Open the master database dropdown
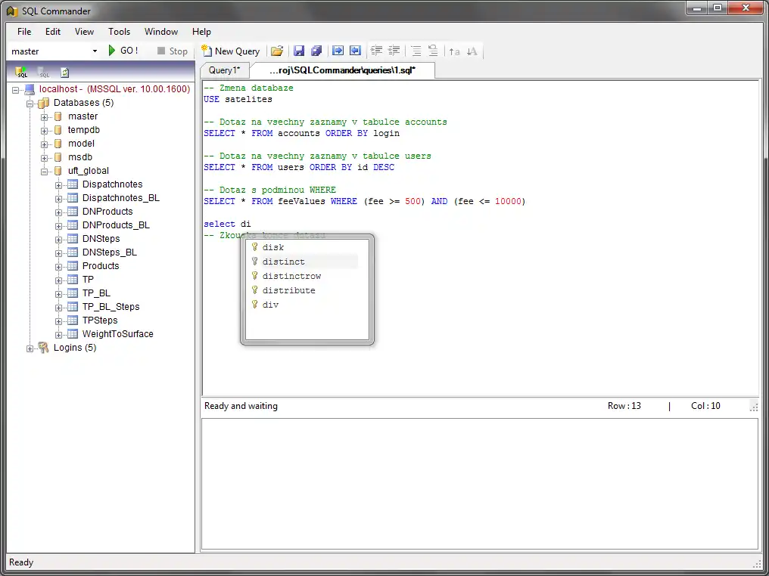Screen dimensions: 769x576 pos(95,51)
